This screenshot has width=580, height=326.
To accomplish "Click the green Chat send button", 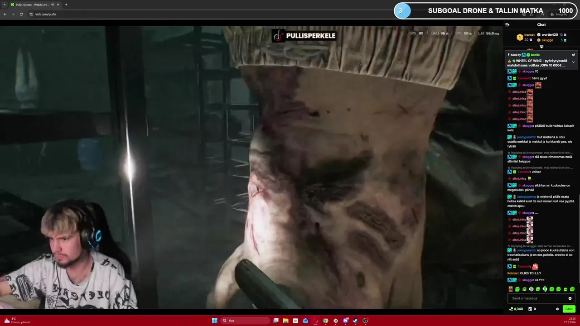I will (x=569, y=309).
